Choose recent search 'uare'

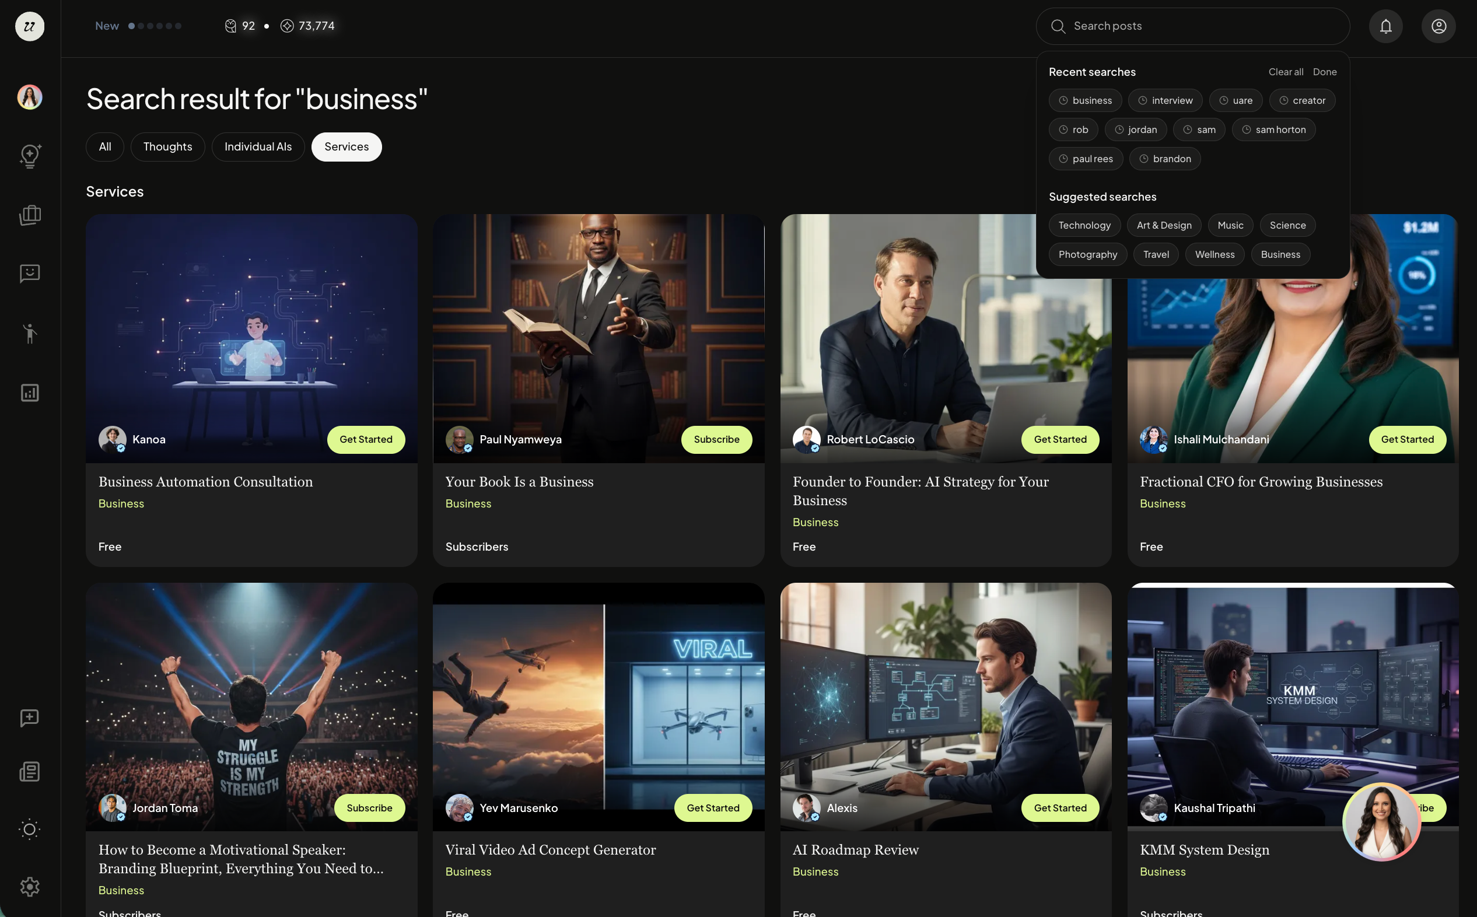point(1235,101)
